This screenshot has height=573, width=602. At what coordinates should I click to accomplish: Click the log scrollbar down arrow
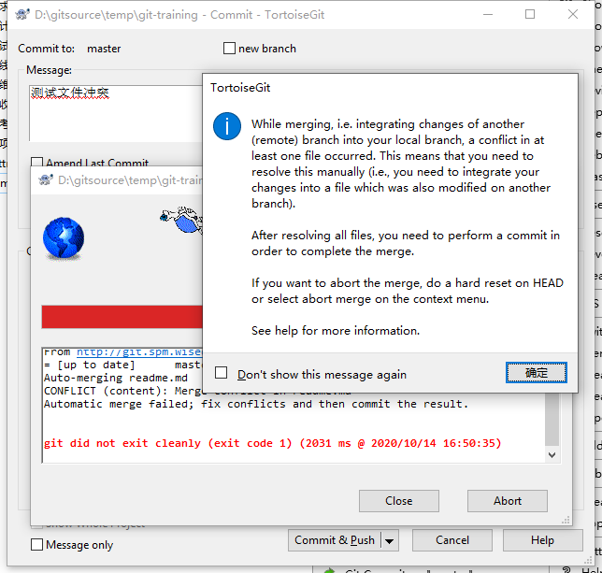(x=552, y=455)
